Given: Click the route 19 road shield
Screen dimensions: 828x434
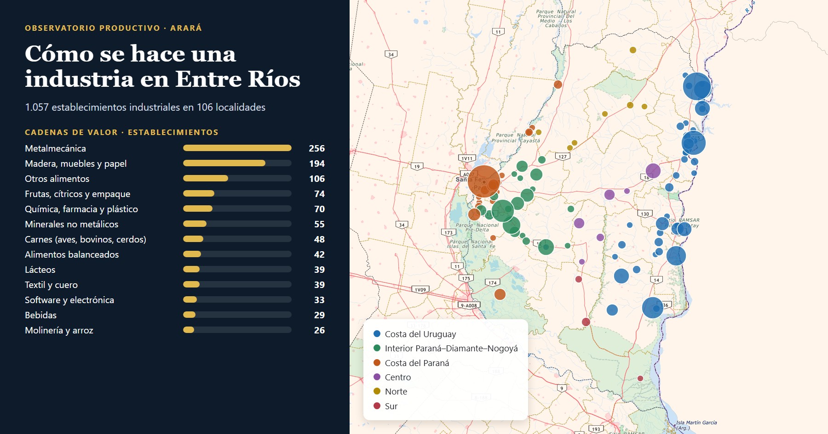Looking at the screenshot, I should [x=417, y=166].
